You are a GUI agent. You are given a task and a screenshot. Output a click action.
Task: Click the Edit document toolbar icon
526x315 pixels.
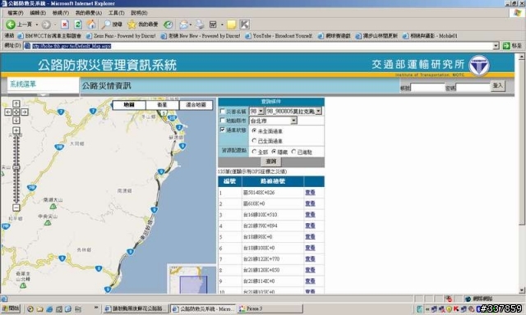coord(213,25)
